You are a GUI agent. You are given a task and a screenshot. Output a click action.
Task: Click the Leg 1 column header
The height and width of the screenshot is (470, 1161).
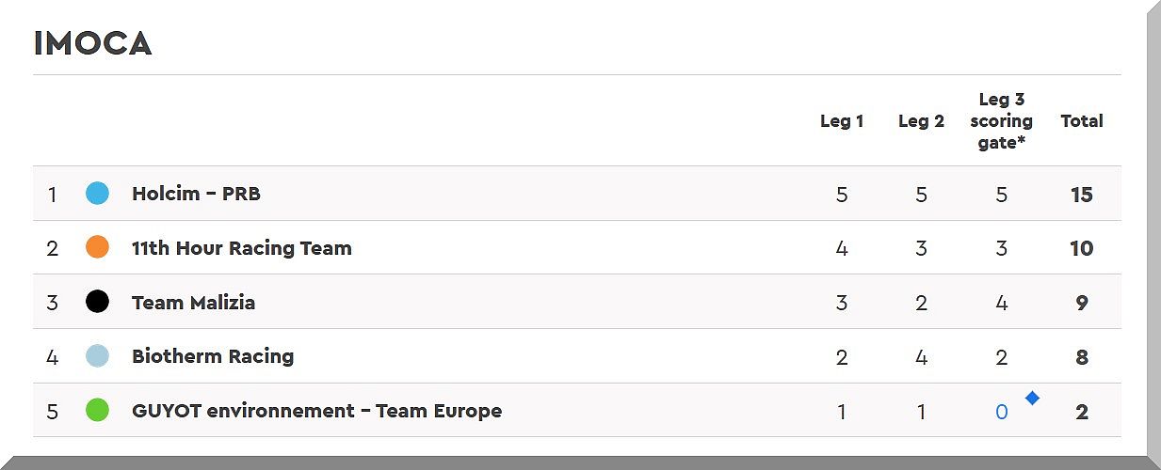tap(842, 121)
